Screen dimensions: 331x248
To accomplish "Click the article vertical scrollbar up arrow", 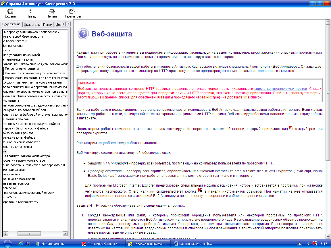I will (328, 22).
